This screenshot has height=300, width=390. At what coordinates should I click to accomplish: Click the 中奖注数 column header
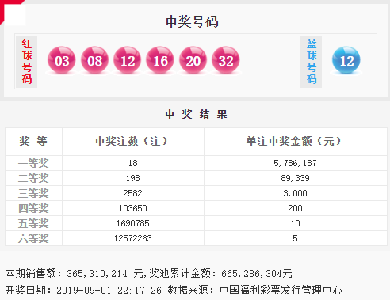click(x=132, y=141)
